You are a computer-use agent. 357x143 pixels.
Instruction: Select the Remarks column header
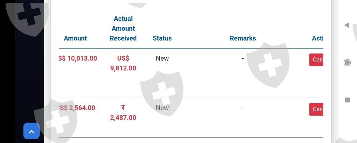pos(243,38)
